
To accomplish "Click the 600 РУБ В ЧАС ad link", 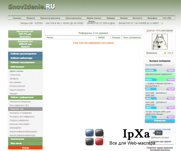I will pyautogui.click(x=65, y=23).
